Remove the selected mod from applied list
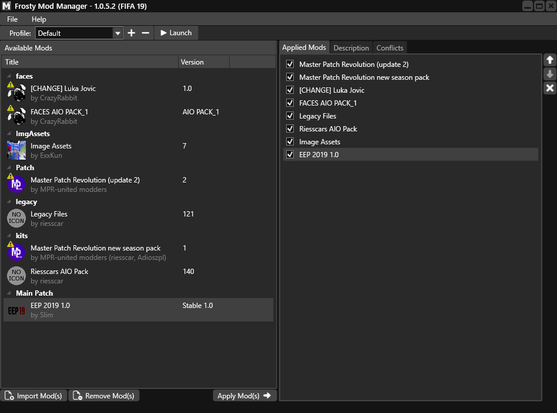 click(549, 88)
